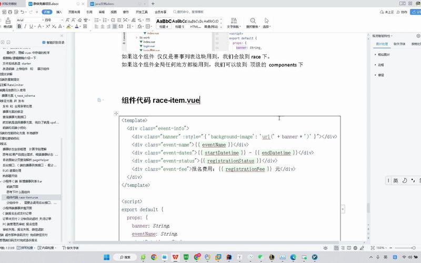Toggle italic formatting in the ribbon
This screenshot has width=421, height=263.
click(25, 26)
